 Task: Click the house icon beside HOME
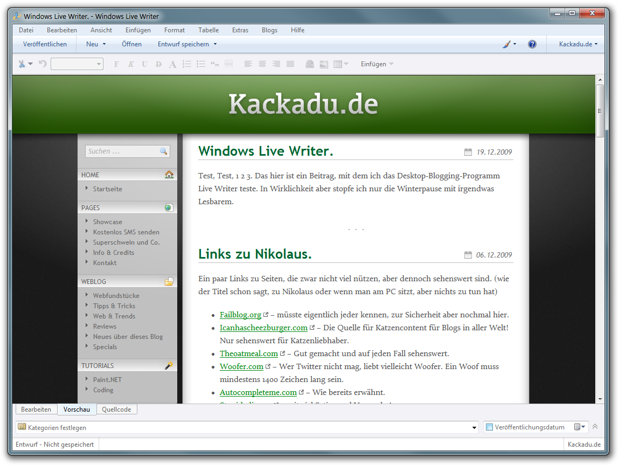click(169, 175)
